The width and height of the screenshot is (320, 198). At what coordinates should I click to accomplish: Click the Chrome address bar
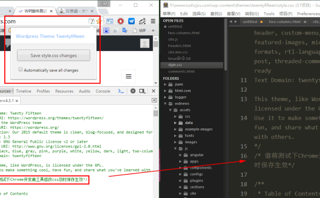[x=44, y=21]
